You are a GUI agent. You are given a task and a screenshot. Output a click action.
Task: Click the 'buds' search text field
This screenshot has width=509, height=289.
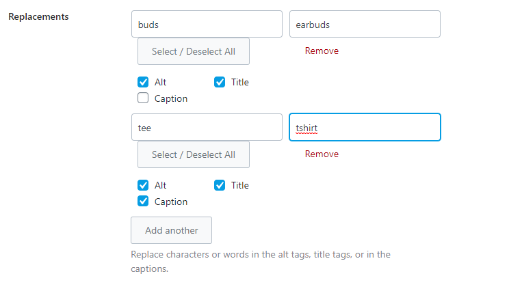[x=207, y=24]
